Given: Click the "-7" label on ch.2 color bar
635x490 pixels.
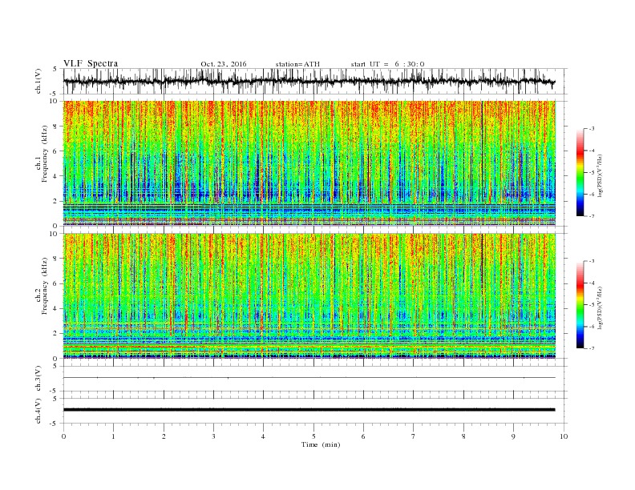Looking at the screenshot, I should [592, 348].
